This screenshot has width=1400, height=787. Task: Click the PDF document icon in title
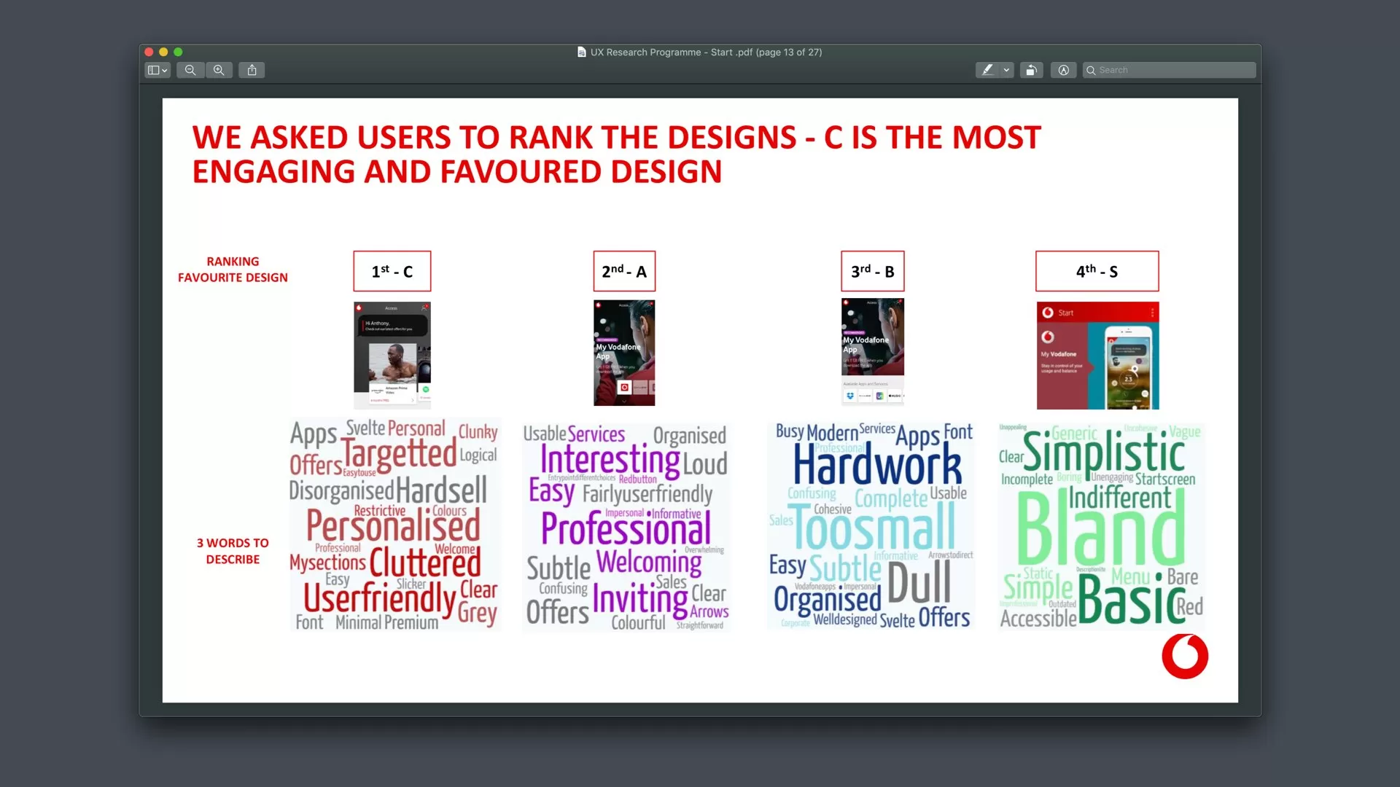581,52
